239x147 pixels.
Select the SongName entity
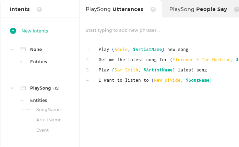tap(48, 110)
